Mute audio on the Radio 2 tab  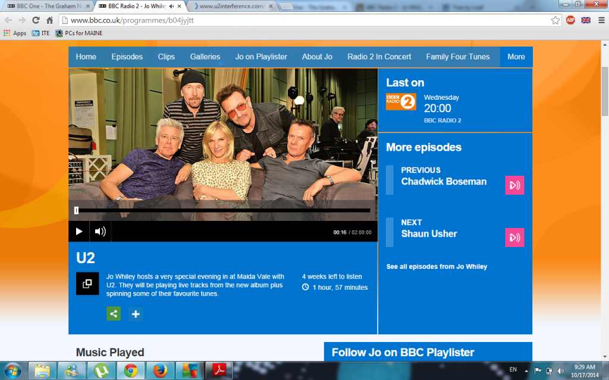(x=171, y=6)
